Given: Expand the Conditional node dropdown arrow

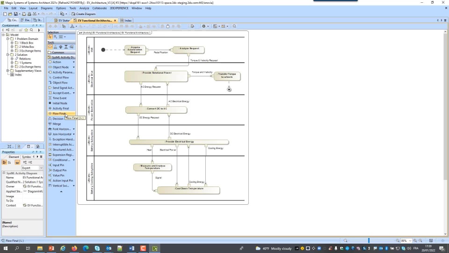Looking at the screenshot, I should (73, 160).
